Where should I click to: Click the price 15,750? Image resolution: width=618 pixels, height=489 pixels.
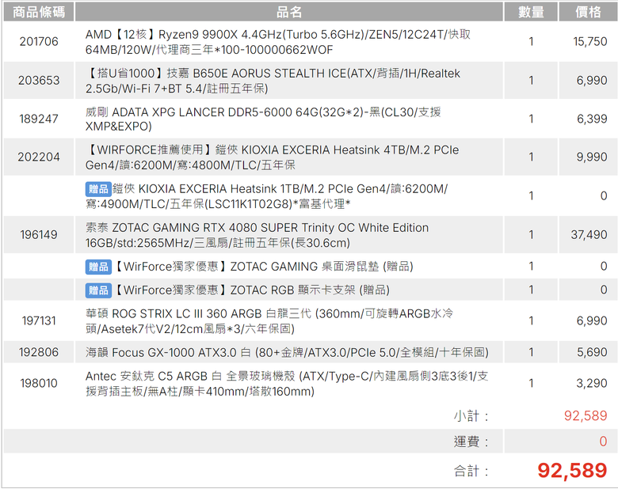point(589,41)
